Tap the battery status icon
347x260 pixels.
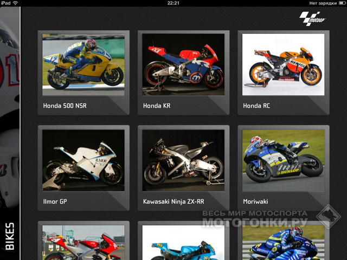coord(342,3)
